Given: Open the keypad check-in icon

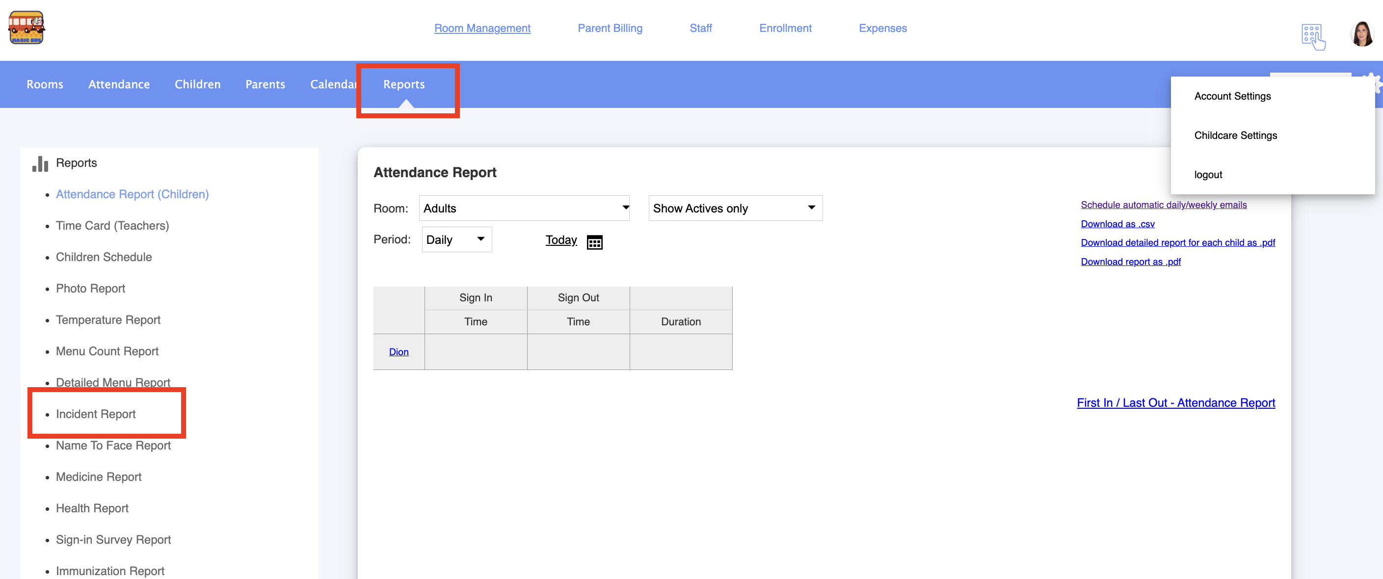Looking at the screenshot, I should (1313, 36).
